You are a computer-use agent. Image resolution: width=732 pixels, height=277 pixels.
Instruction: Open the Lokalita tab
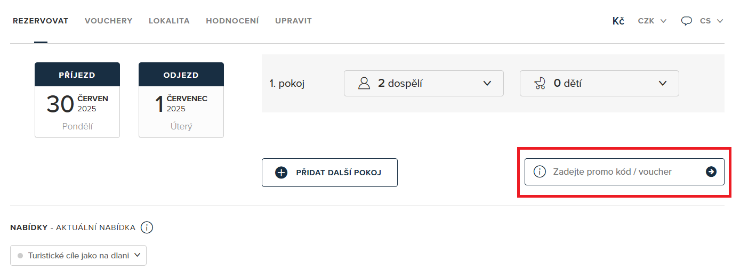[x=169, y=21]
